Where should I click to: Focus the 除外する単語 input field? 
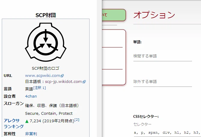163,82
